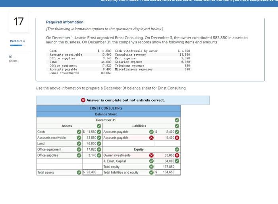The width and height of the screenshot is (278, 204).
Task: Click the green check next to Equity header
Action: tap(177, 149)
